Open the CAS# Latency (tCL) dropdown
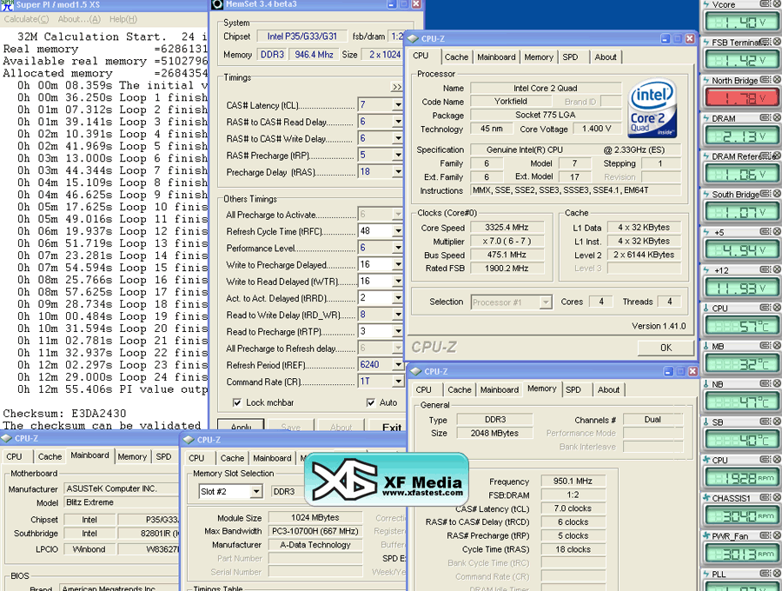The width and height of the screenshot is (782, 591). (397, 105)
